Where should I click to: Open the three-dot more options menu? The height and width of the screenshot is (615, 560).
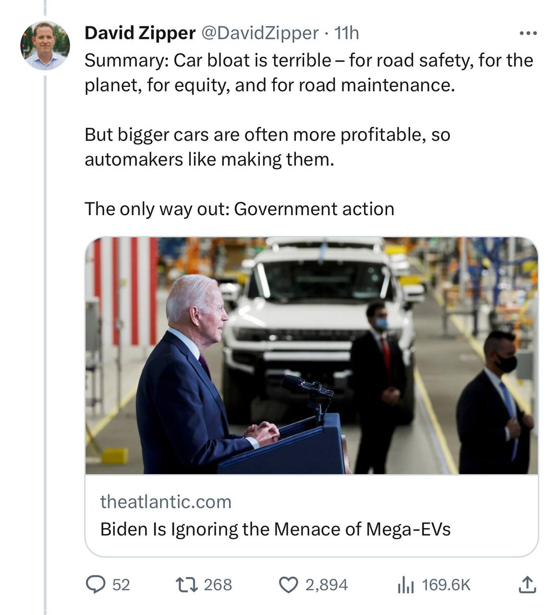click(x=528, y=34)
